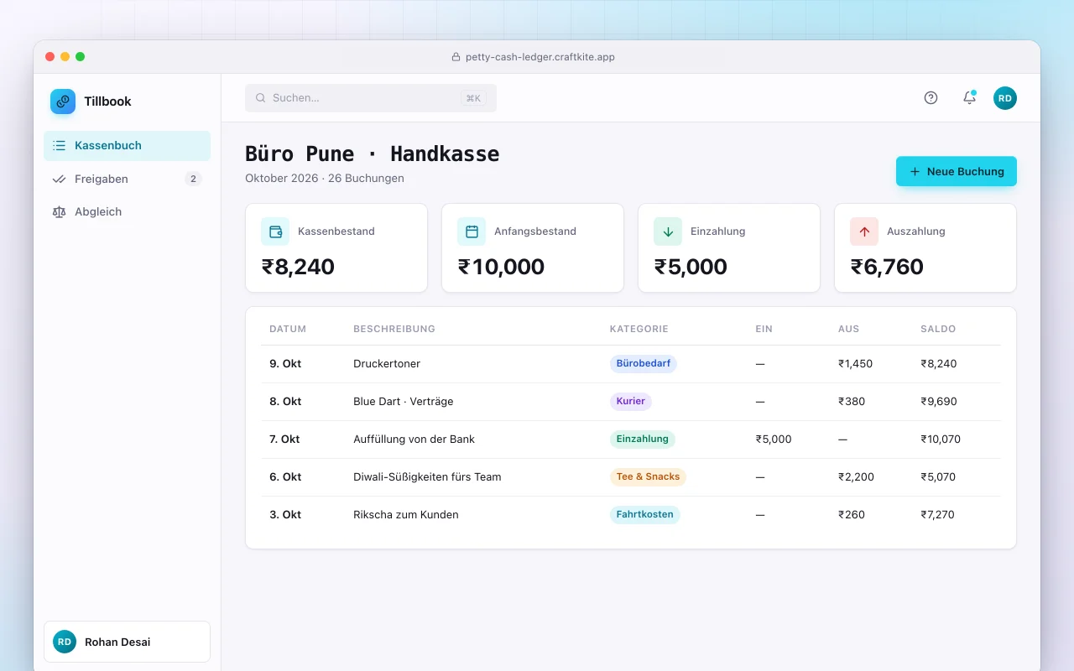Click the Tillbook logo icon
This screenshot has width=1074, height=671.
click(63, 101)
